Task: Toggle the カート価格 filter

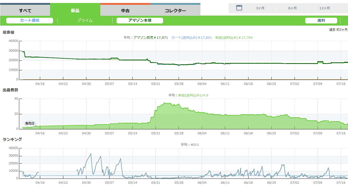Action: (30, 20)
